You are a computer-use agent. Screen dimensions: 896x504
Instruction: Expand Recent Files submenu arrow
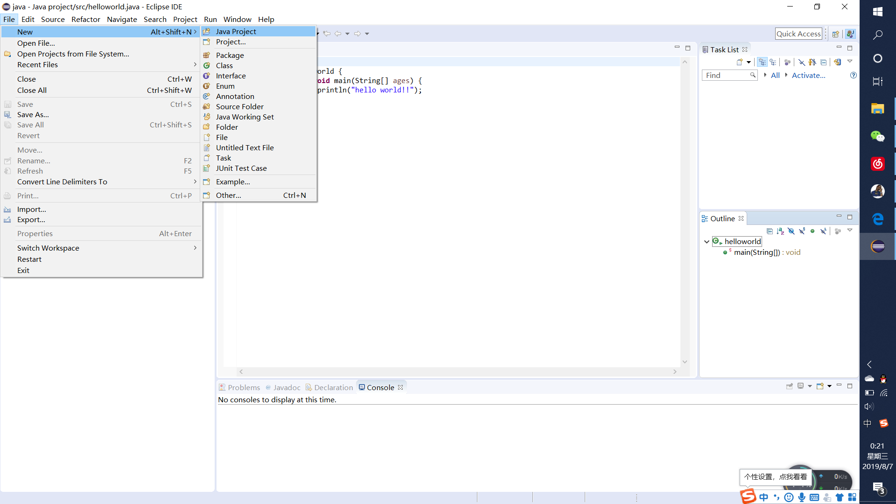(x=195, y=64)
